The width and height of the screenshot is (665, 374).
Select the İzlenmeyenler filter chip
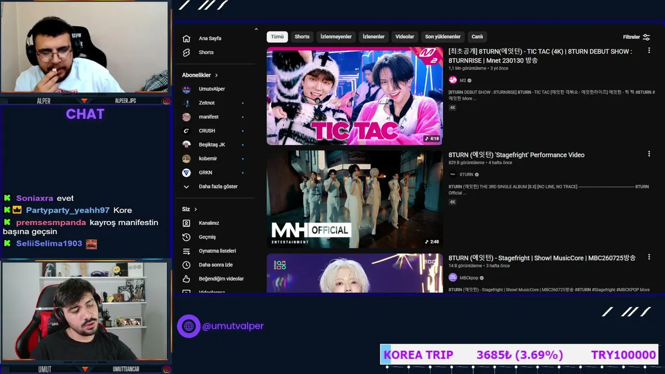coord(336,37)
